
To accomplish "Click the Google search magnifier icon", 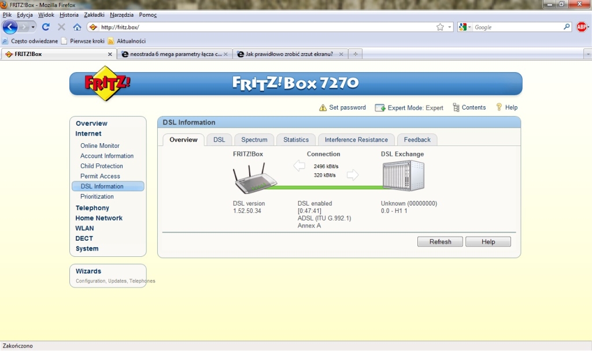I will tap(567, 27).
